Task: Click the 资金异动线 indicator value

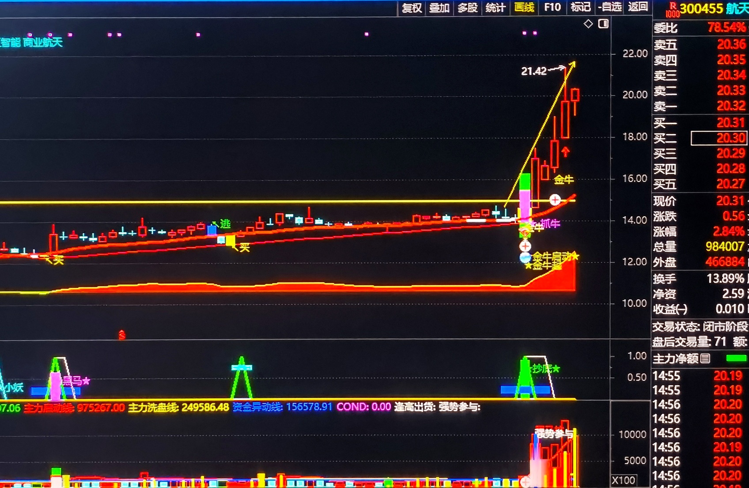Action: [282, 407]
